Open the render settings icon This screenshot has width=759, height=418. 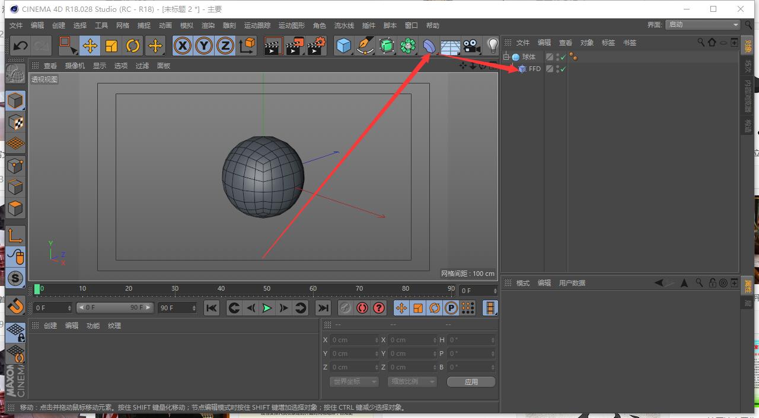click(x=317, y=46)
